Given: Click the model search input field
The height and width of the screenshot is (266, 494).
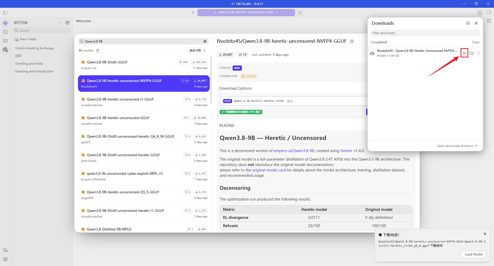Looking at the screenshot, I should pos(143,41).
